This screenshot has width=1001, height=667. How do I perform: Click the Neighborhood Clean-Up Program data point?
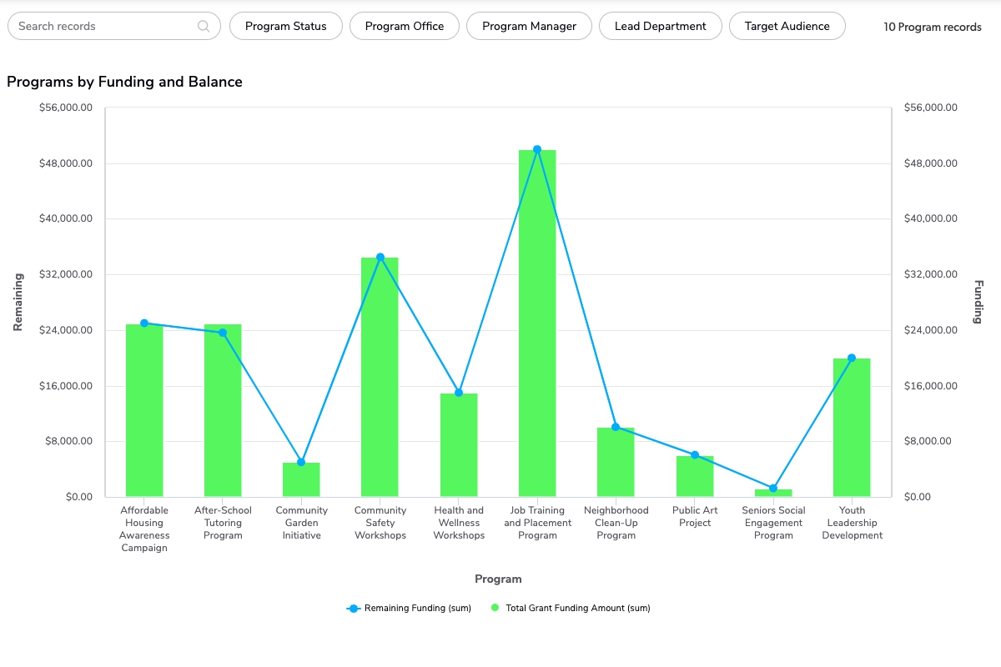pyautogui.click(x=616, y=427)
